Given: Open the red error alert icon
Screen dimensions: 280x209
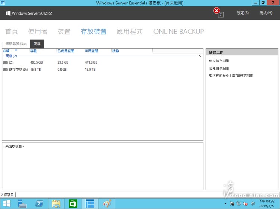Looking at the screenshot, I should [217, 11].
